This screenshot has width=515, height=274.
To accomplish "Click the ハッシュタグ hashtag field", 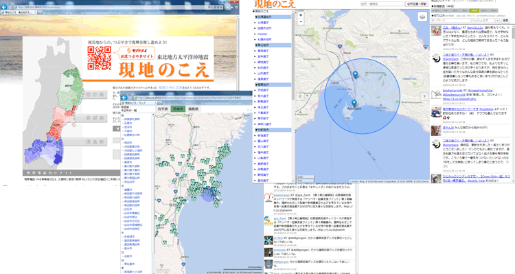I will pyautogui.click(x=483, y=21).
